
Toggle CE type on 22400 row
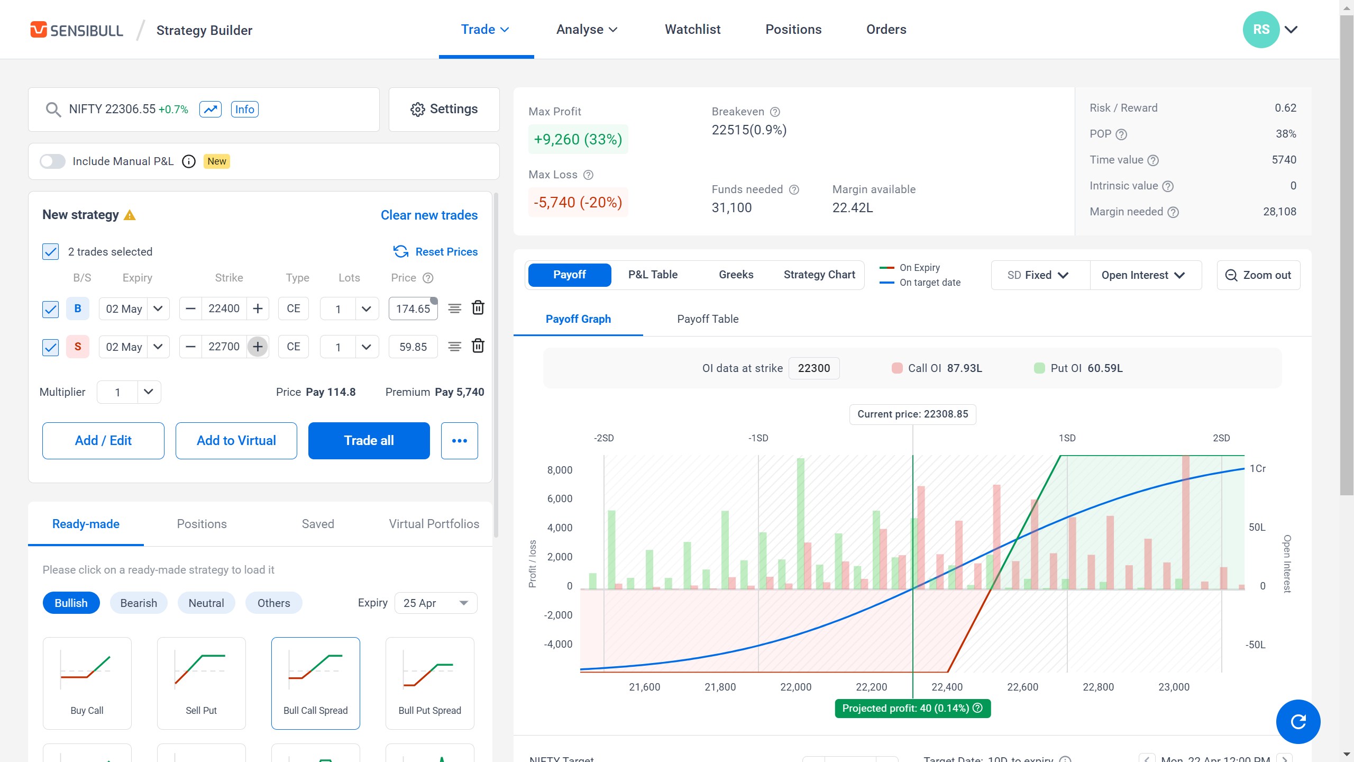pyautogui.click(x=294, y=309)
